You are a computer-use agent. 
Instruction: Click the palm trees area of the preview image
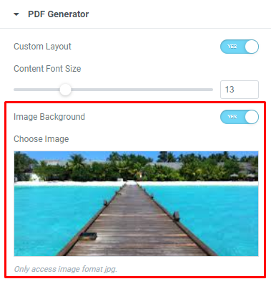click(x=136, y=167)
